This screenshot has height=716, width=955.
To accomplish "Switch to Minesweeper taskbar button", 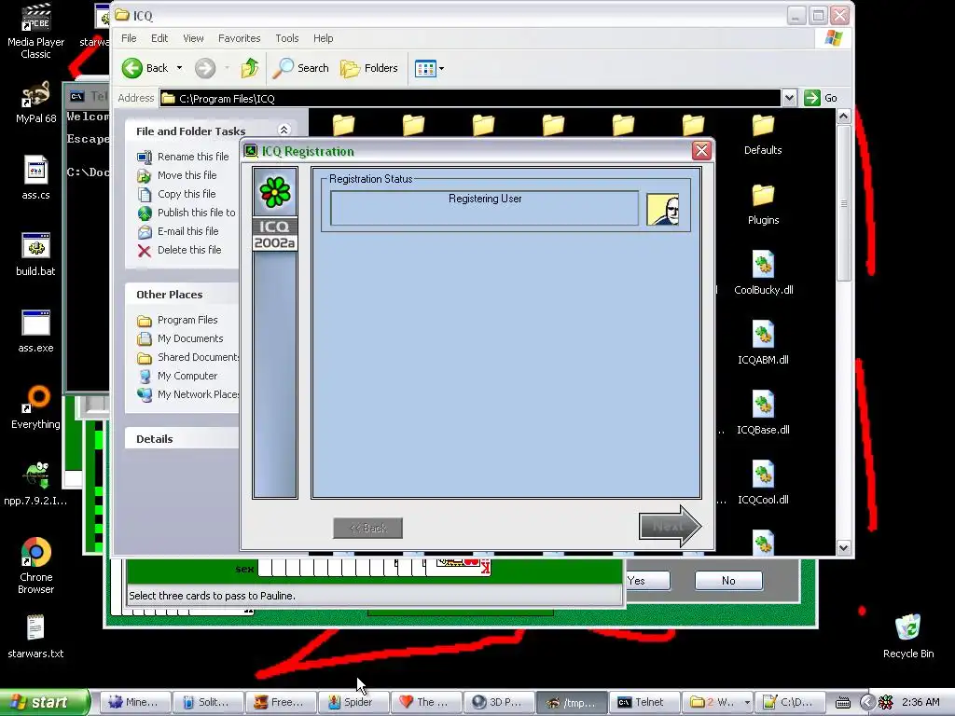I will [x=134, y=702].
